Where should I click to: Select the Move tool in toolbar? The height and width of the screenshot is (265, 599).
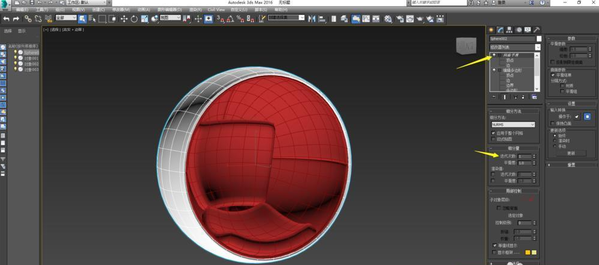click(124, 19)
